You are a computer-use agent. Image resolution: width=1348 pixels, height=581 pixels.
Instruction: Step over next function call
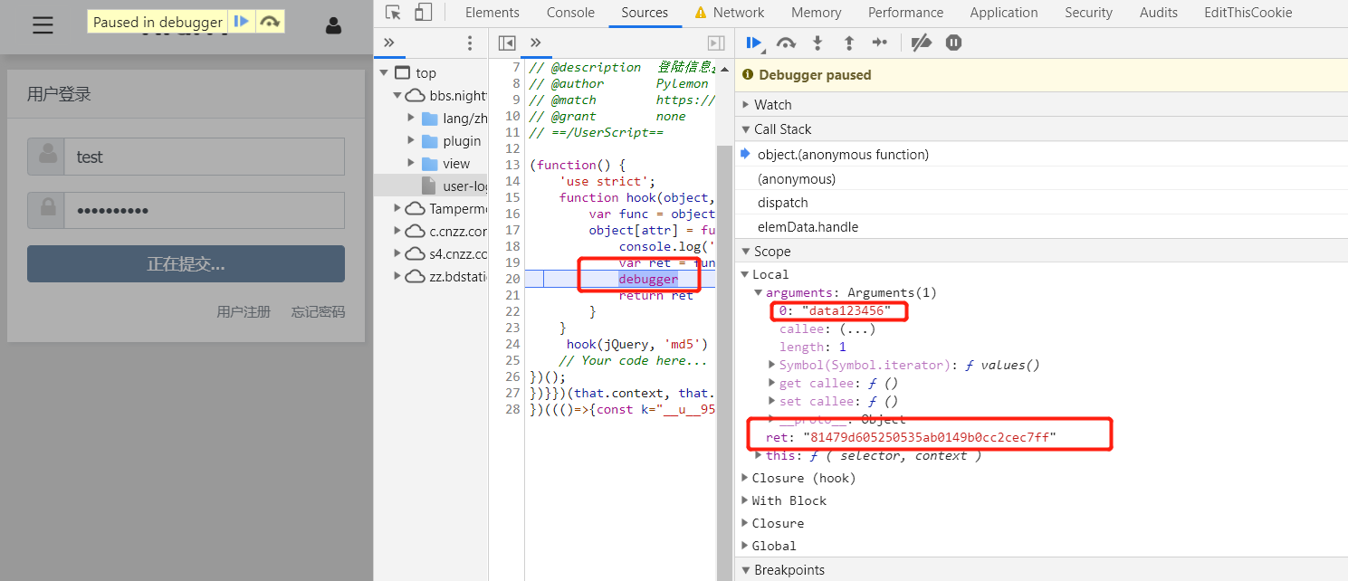787,43
